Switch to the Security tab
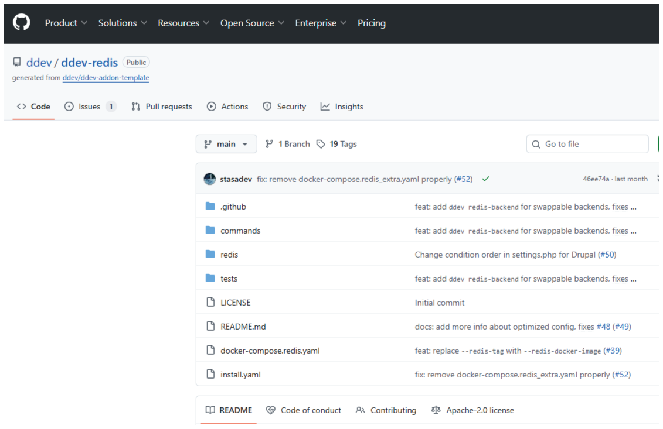Screen dimensions: 663x429 (x=284, y=107)
